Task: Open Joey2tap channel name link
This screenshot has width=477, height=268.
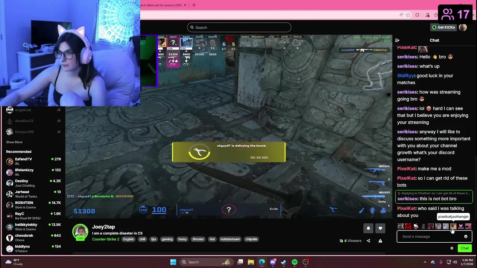Action: pyautogui.click(x=104, y=227)
